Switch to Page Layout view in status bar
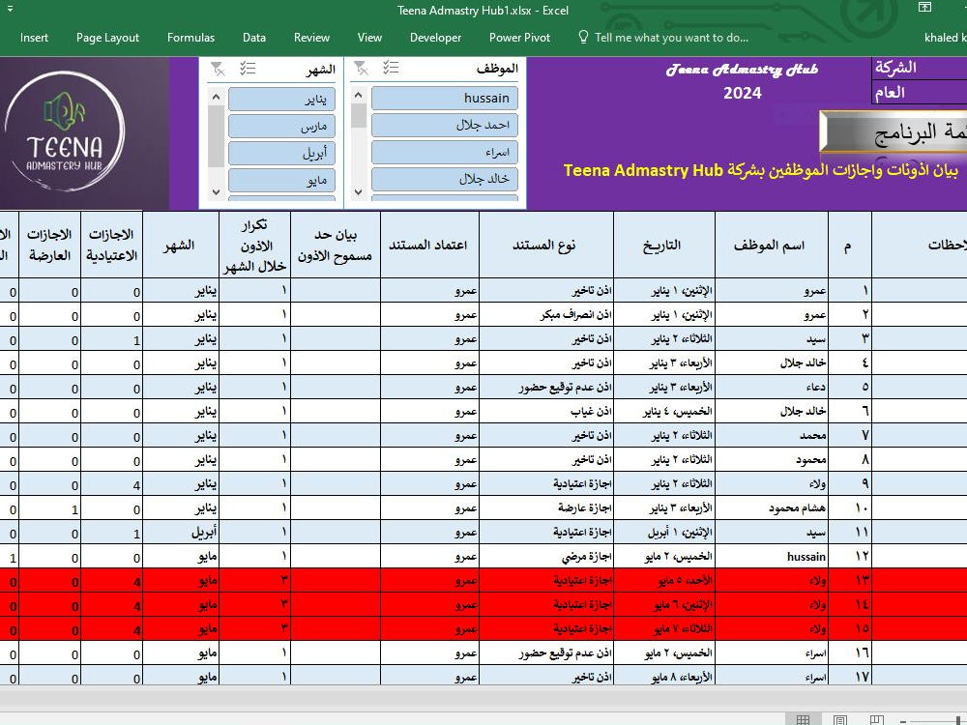967x725 pixels. (840, 719)
